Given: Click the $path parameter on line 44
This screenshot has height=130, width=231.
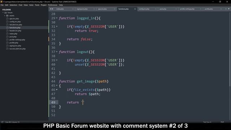Looking at the screenshot, I should (101, 81).
